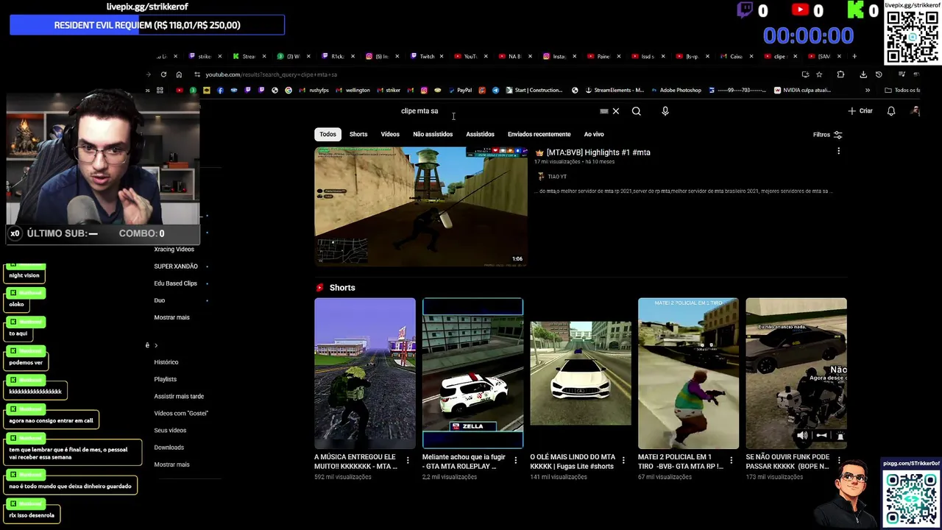Run the search with the magnifier icon
Image resolution: width=942 pixels, height=530 pixels.
click(x=637, y=111)
